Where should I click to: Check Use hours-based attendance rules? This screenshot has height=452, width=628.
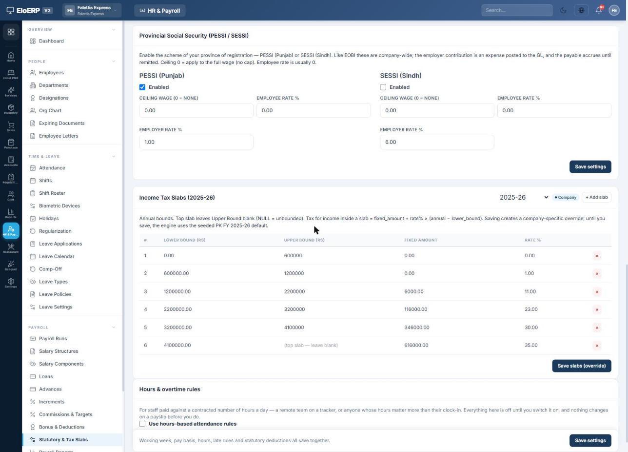click(142, 424)
